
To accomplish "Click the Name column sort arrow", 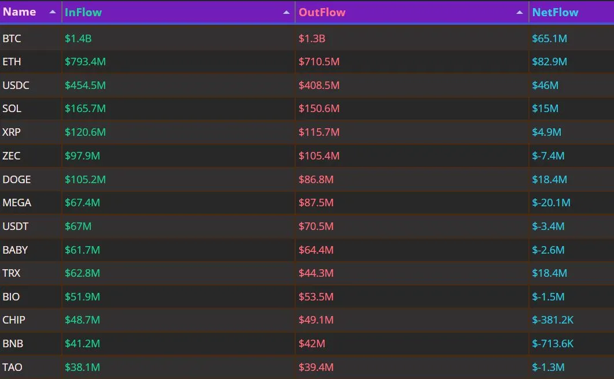I will pyautogui.click(x=53, y=12).
